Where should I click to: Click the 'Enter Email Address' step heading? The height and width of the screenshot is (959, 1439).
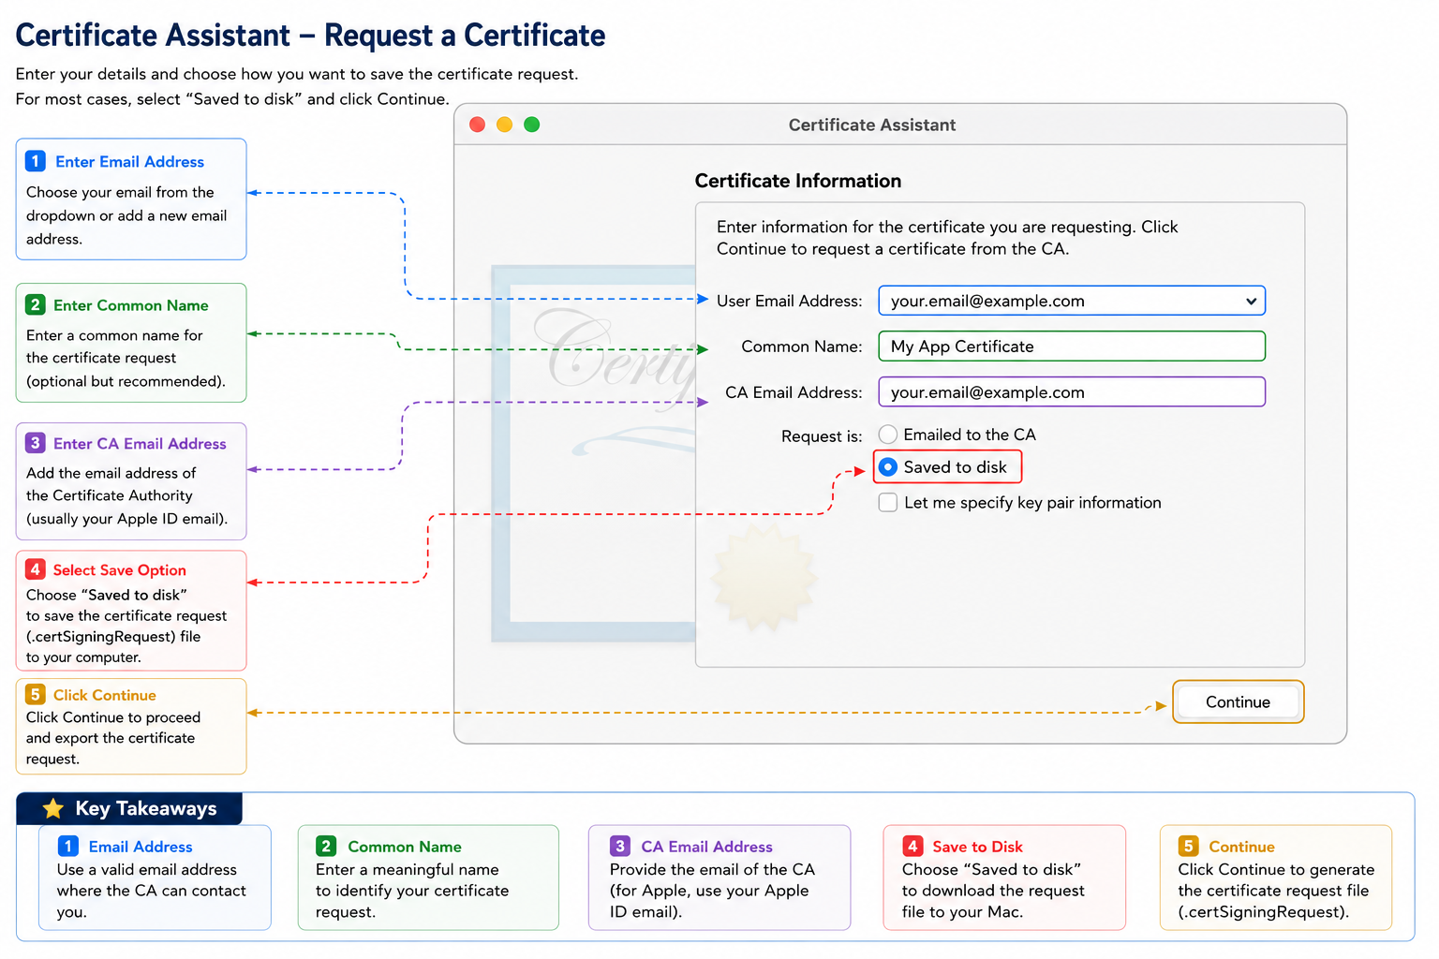129,162
